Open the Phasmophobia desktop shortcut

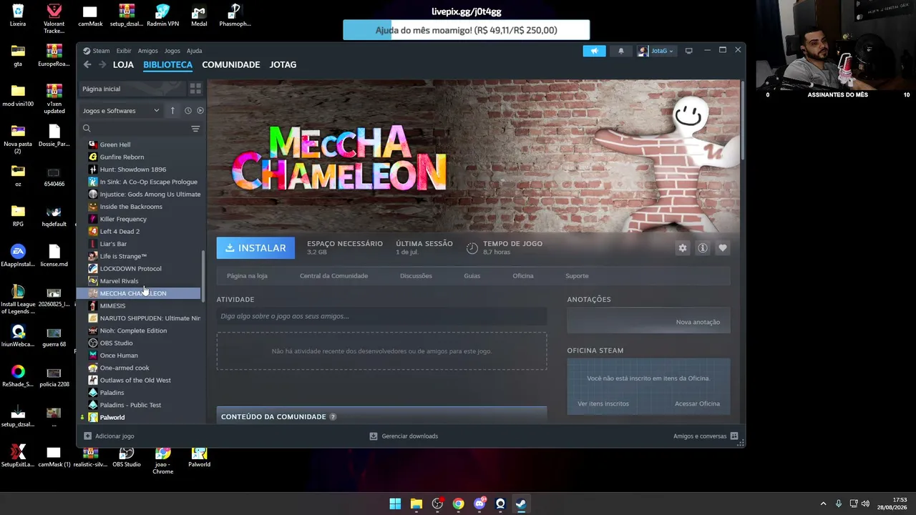click(x=235, y=16)
